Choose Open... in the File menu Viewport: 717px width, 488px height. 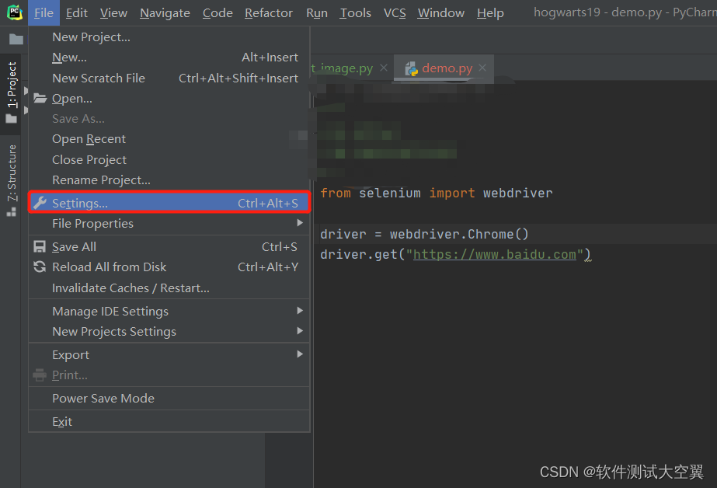[x=169, y=99]
